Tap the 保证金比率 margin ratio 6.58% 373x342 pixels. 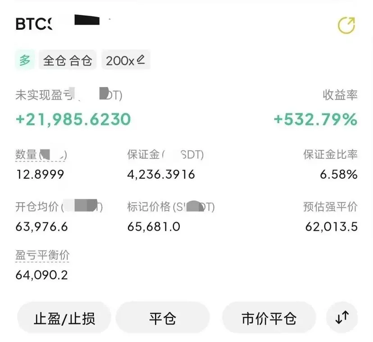[x=338, y=175]
